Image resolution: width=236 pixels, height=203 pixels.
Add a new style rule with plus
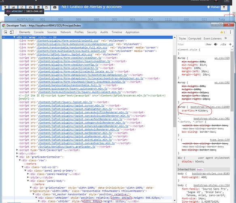coord(230,44)
